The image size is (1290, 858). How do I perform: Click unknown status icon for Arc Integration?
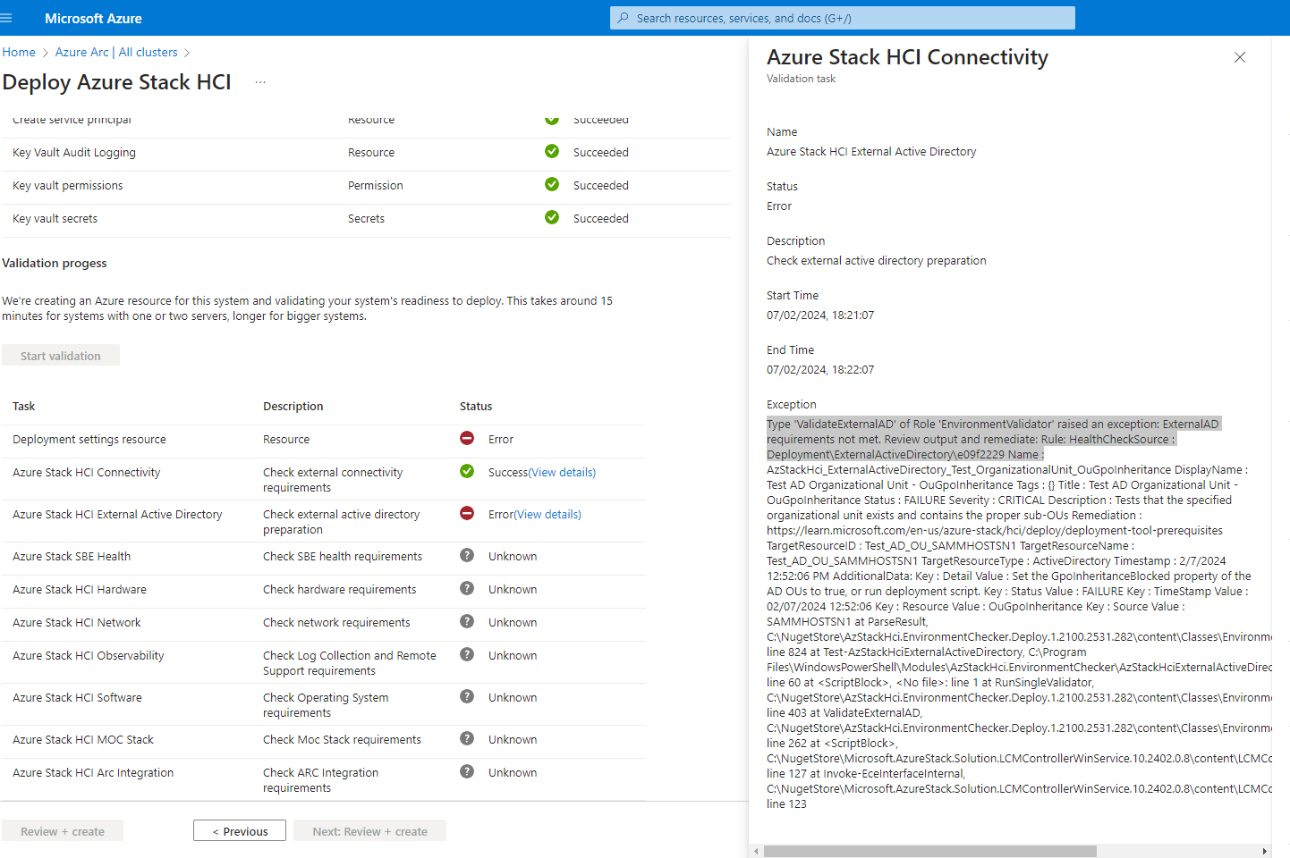(x=467, y=771)
